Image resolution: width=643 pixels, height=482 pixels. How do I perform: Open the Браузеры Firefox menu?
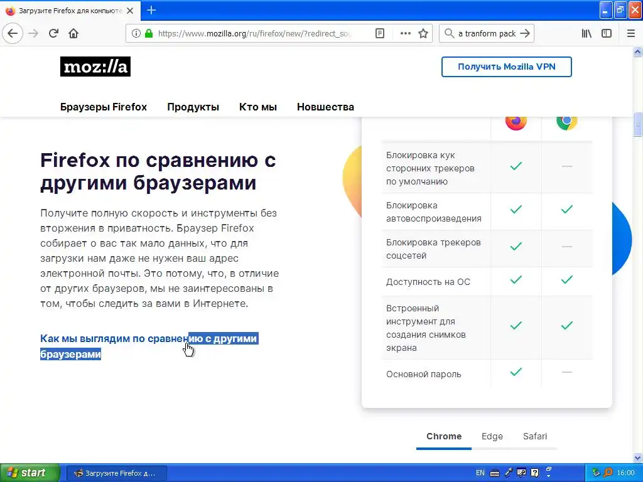tap(104, 107)
